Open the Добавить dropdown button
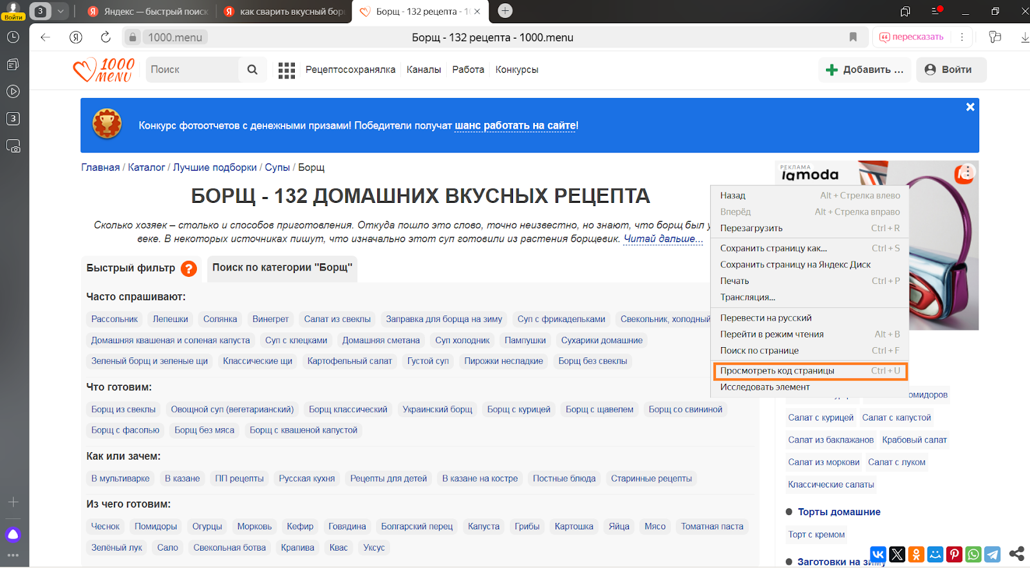Image resolution: width=1030 pixels, height=568 pixels. tap(865, 70)
